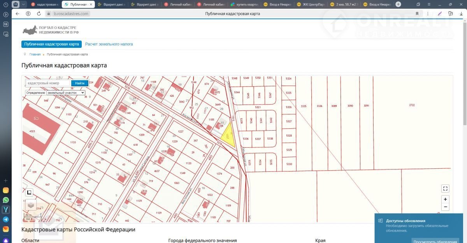This screenshot has width=467, height=243.
Task: Reload the current page
Action: click(x=39, y=14)
